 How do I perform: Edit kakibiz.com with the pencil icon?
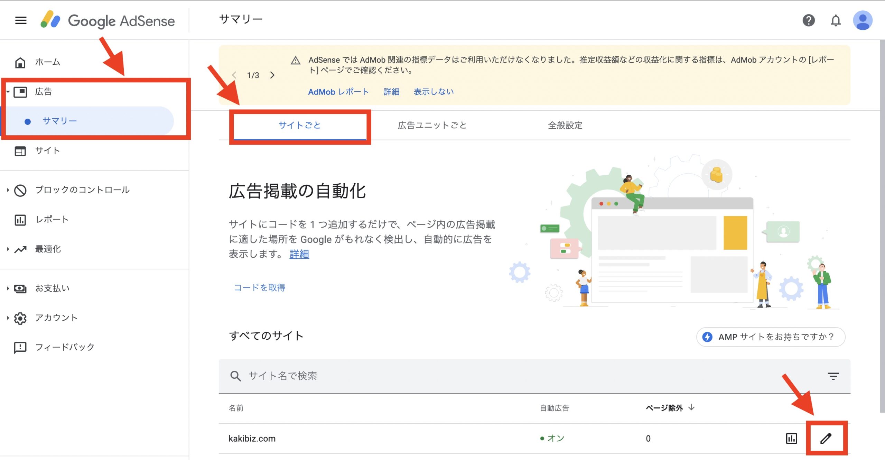826,439
